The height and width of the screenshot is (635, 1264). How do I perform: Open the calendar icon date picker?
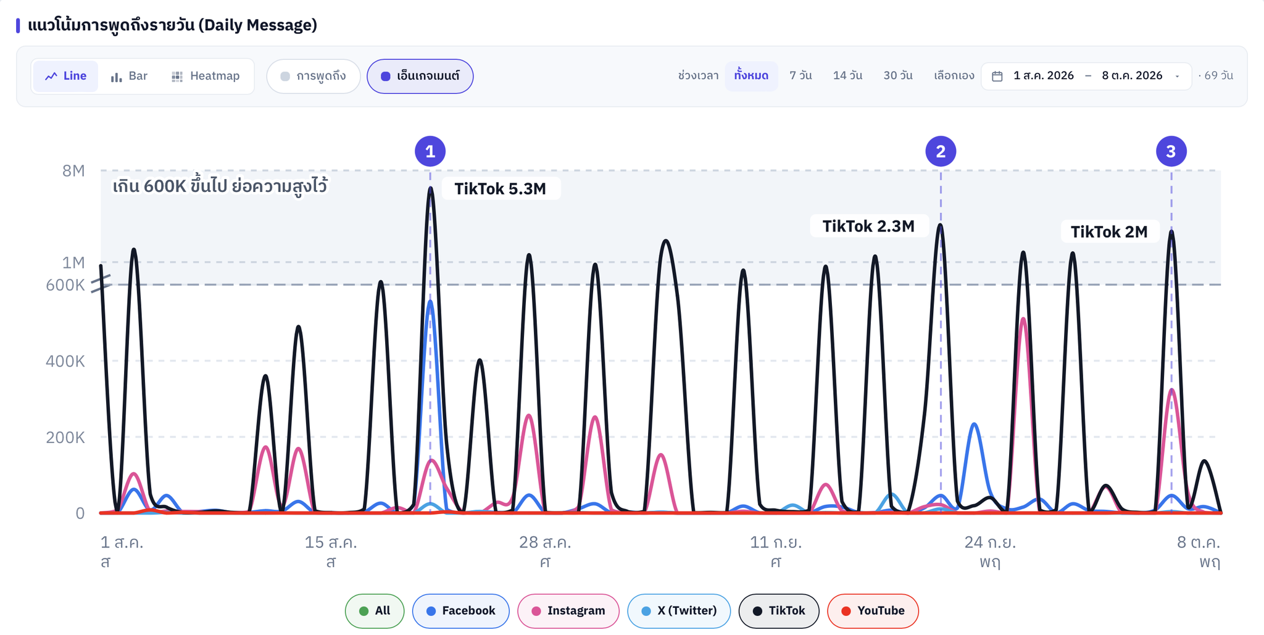(997, 76)
